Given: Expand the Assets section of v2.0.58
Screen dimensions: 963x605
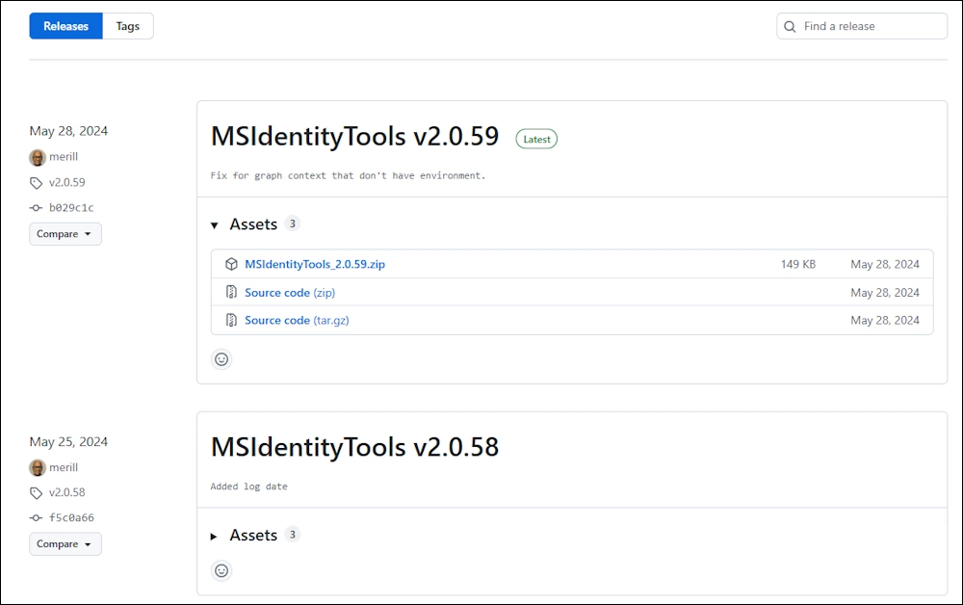Looking at the screenshot, I should pyautogui.click(x=215, y=536).
